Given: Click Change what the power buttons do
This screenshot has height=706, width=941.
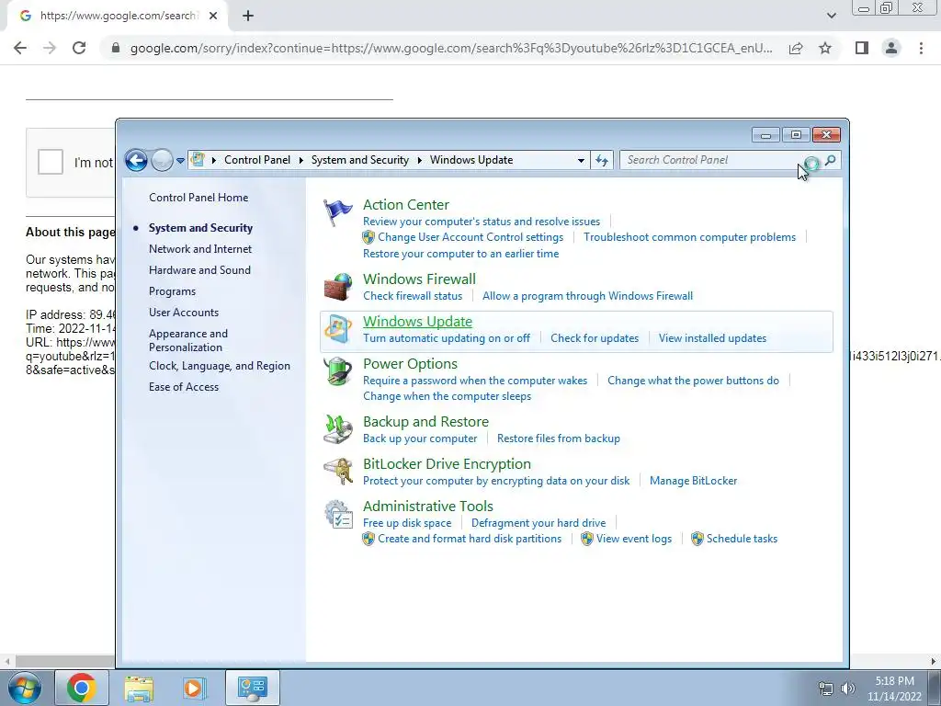Looking at the screenshot, I should [693, 381].
